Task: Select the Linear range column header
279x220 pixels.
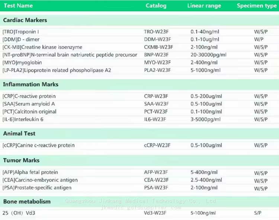Action: click(204, 6)
